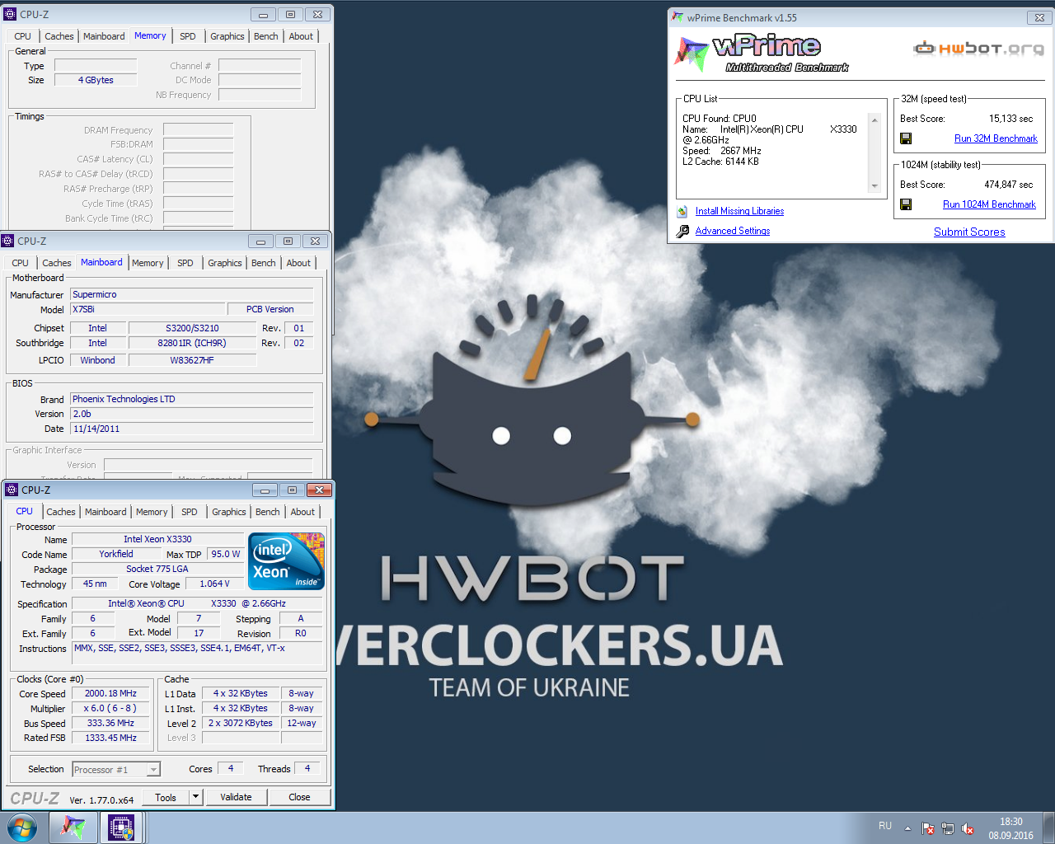Click the Bus Speed 333.36 MHz value
This screenshot has height=844, width=1055.
coord(110,723)
